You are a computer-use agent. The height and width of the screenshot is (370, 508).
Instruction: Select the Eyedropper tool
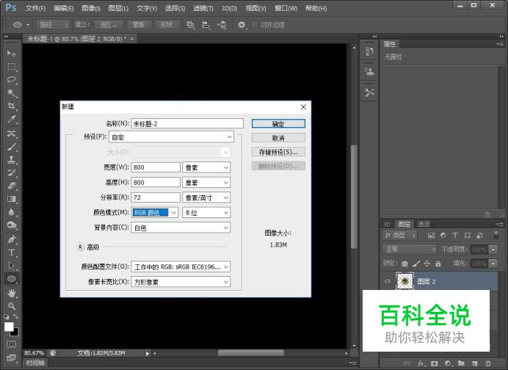[x=11, y=120]
